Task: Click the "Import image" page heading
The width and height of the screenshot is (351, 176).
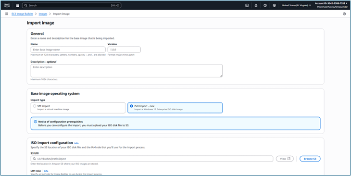Action: [40, 23]
